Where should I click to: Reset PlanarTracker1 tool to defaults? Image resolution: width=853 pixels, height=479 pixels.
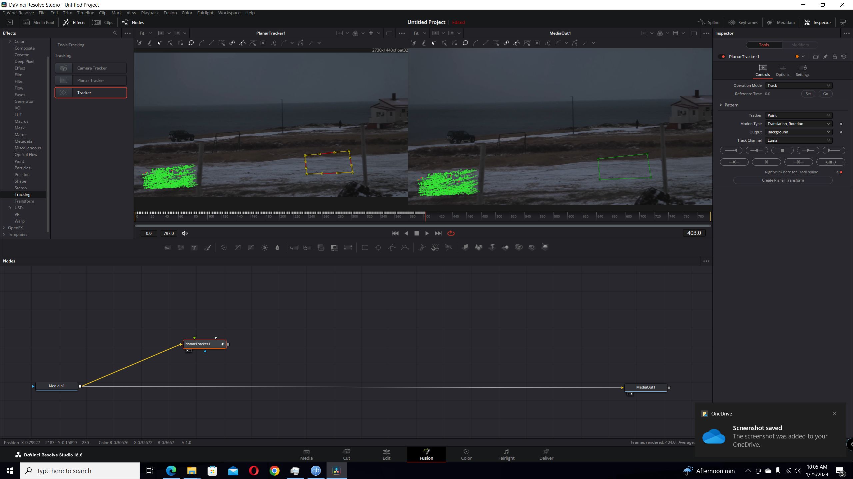[844, 57]
